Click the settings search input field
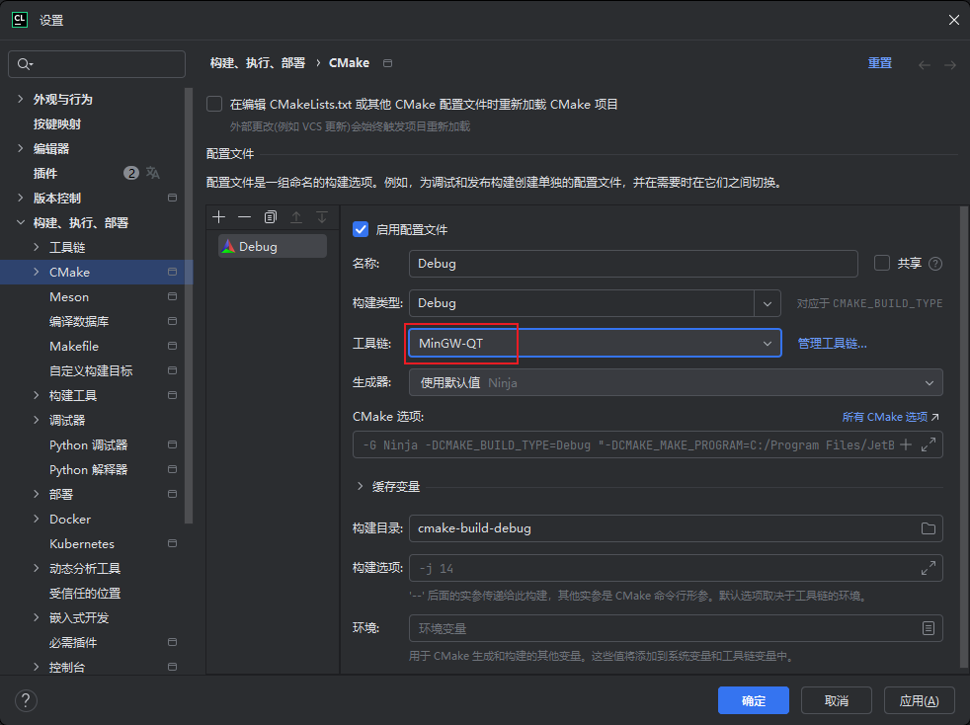Screen dimensions: 970x725 click(96, 63)
